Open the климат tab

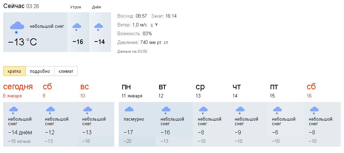66,71
